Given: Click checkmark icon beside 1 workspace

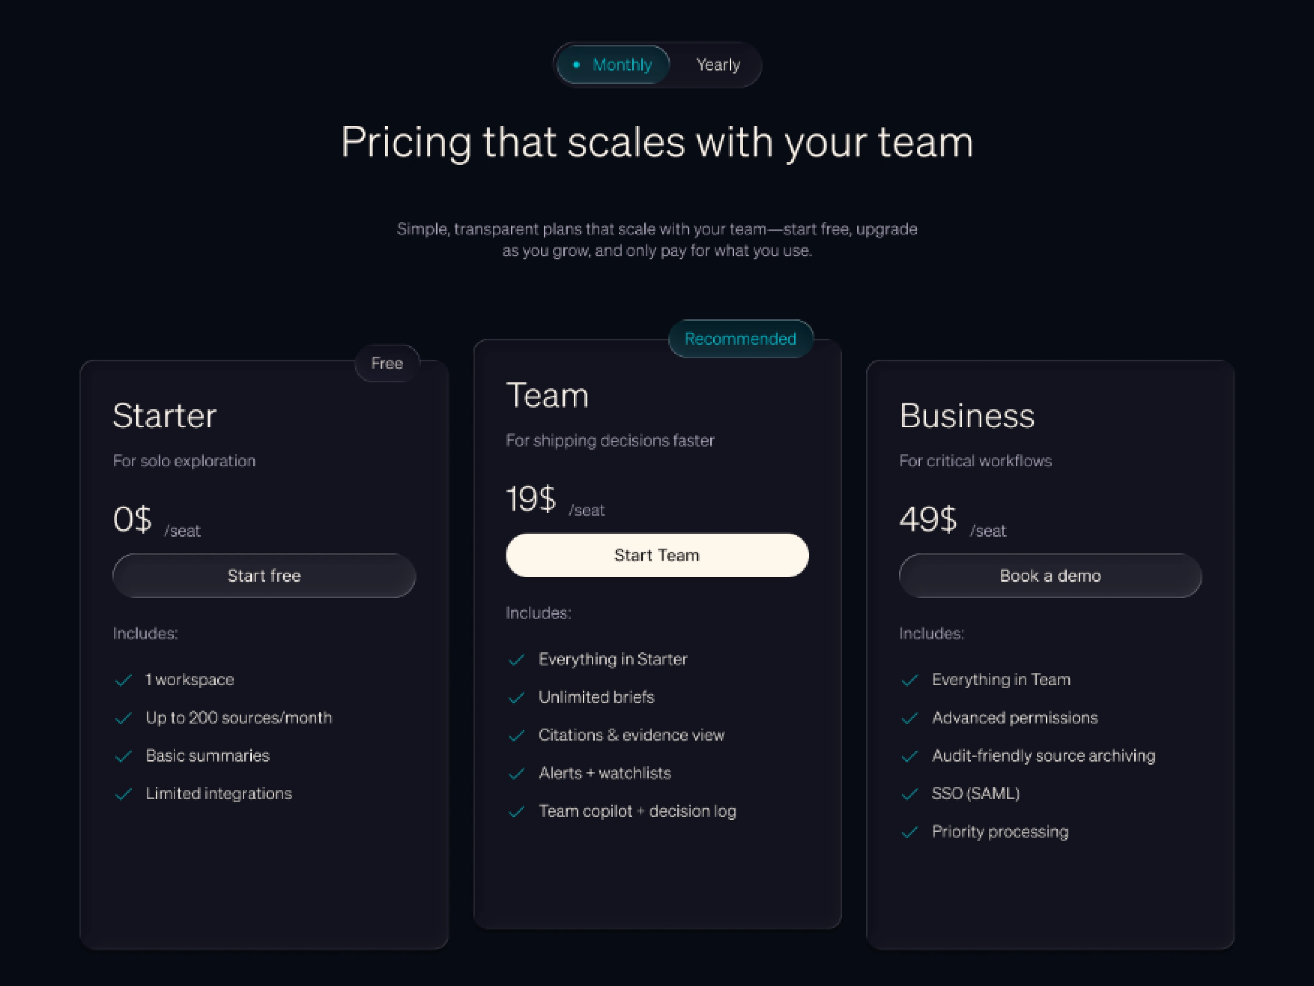Looking at the screenshot, I should 124,680.
